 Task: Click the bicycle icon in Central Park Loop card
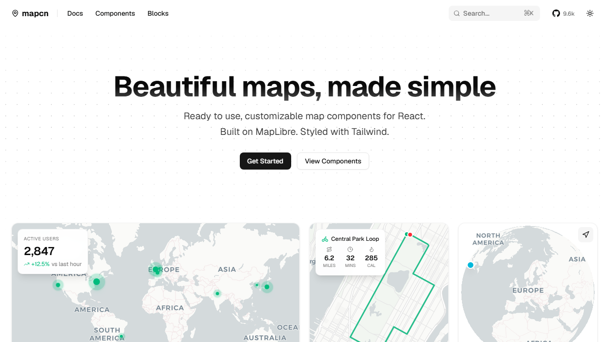[x=325, y=239]
